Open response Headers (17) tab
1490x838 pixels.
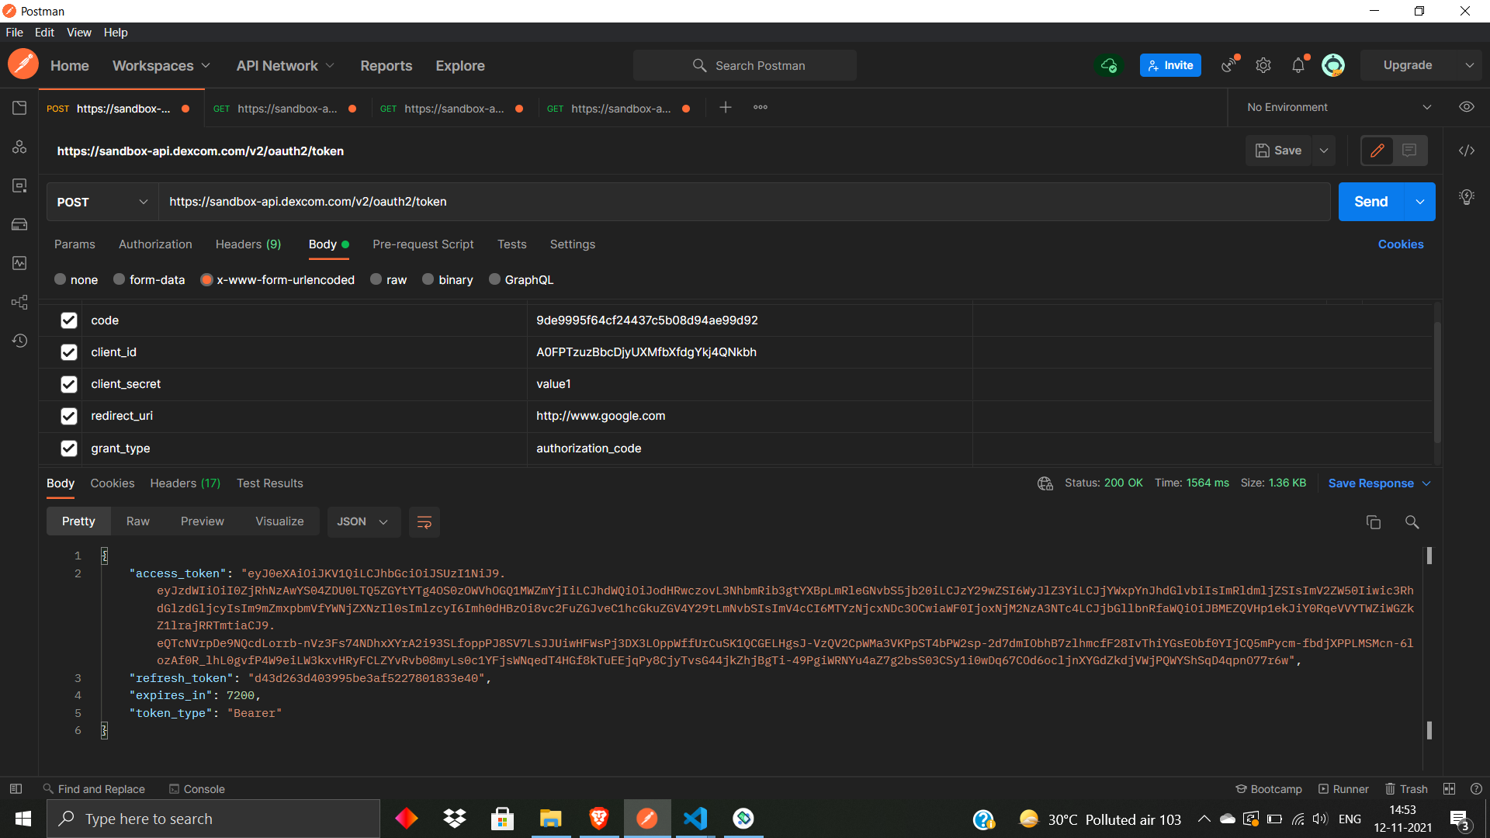(x=185, y=483)
